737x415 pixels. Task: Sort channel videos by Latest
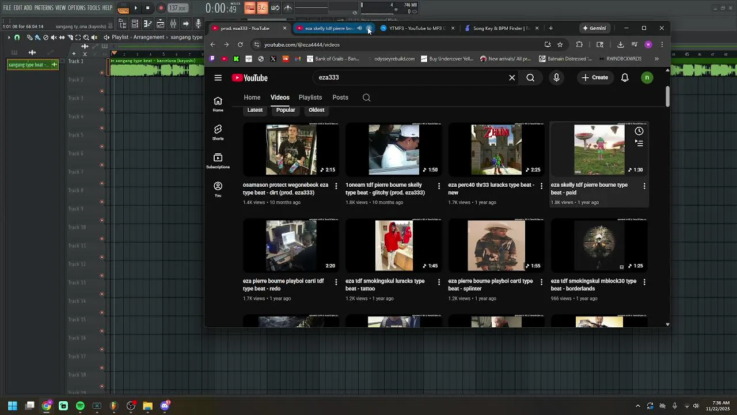click(255, 110)
